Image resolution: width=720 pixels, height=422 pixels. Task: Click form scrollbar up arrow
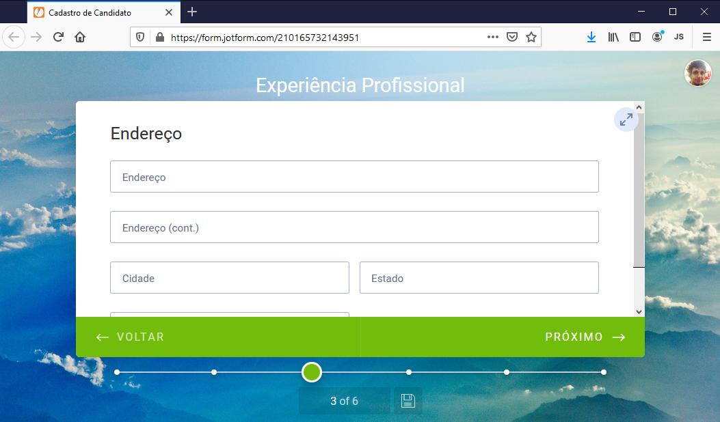click(639, 107)
